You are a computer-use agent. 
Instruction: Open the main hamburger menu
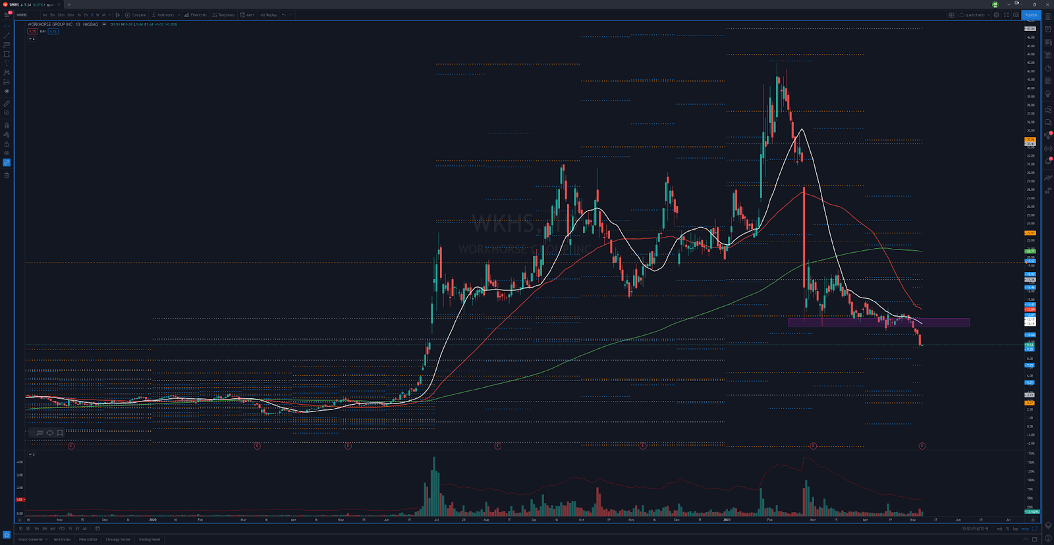click(x=7, y=14)
